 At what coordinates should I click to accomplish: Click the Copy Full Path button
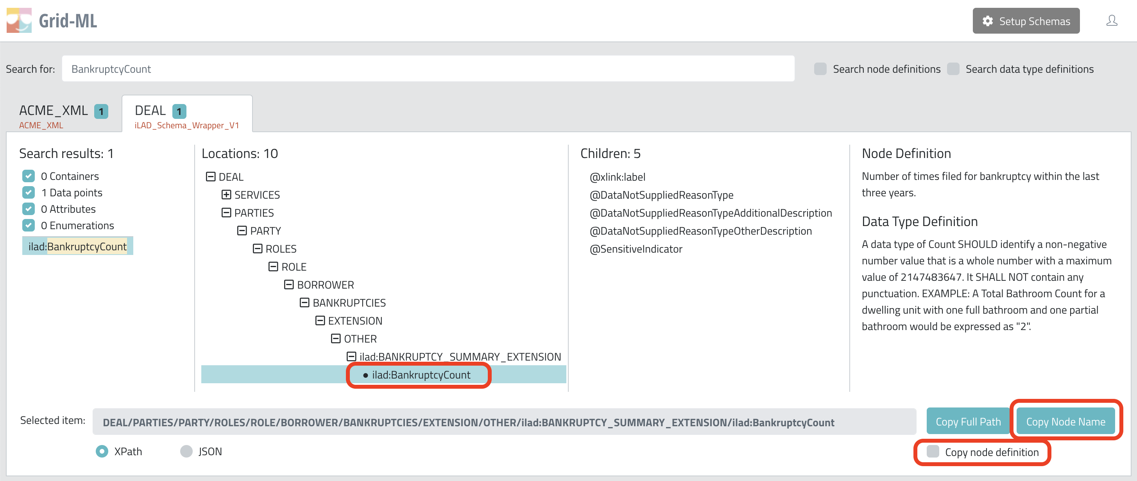point(967,421)
